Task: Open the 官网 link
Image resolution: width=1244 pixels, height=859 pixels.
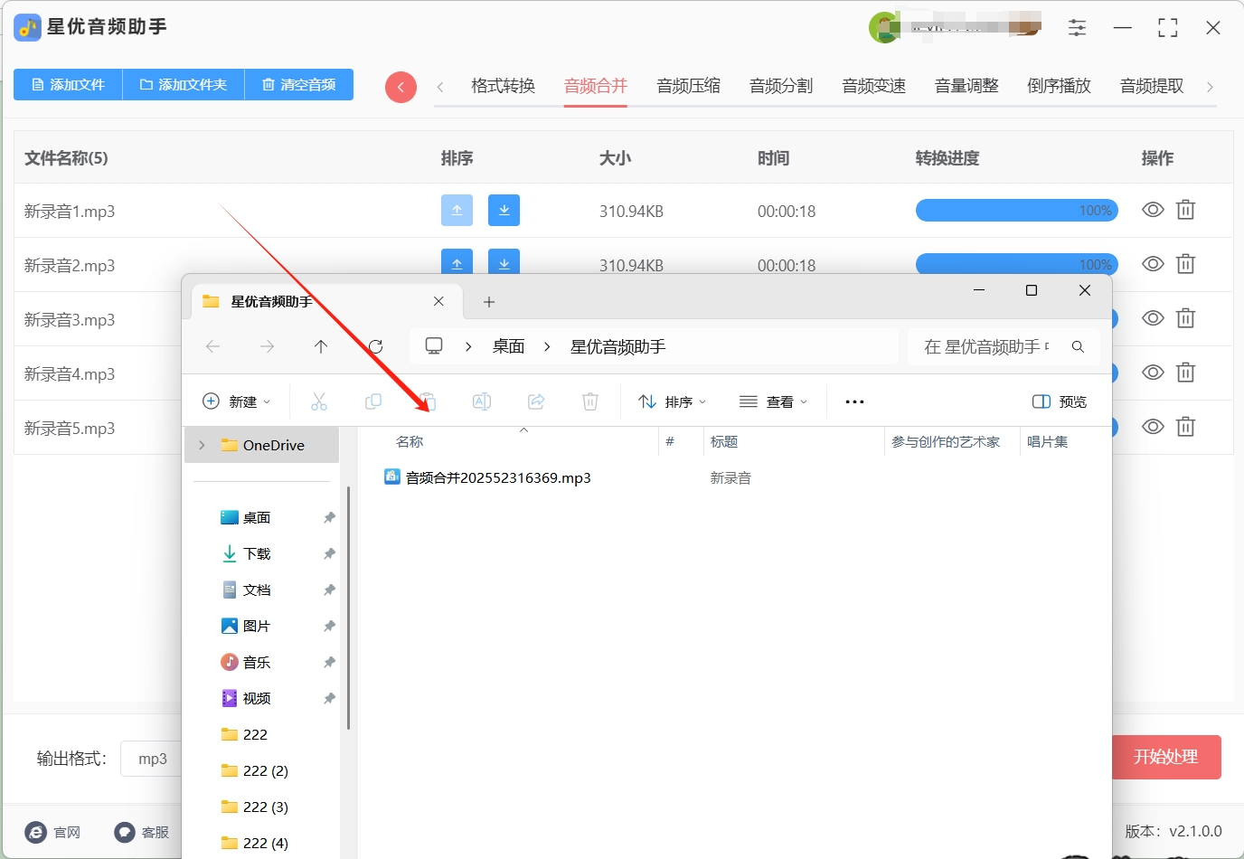Action: pos(53,832)
